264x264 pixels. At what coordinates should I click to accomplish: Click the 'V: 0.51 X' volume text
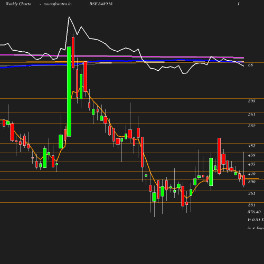click(x=256, y=220)
